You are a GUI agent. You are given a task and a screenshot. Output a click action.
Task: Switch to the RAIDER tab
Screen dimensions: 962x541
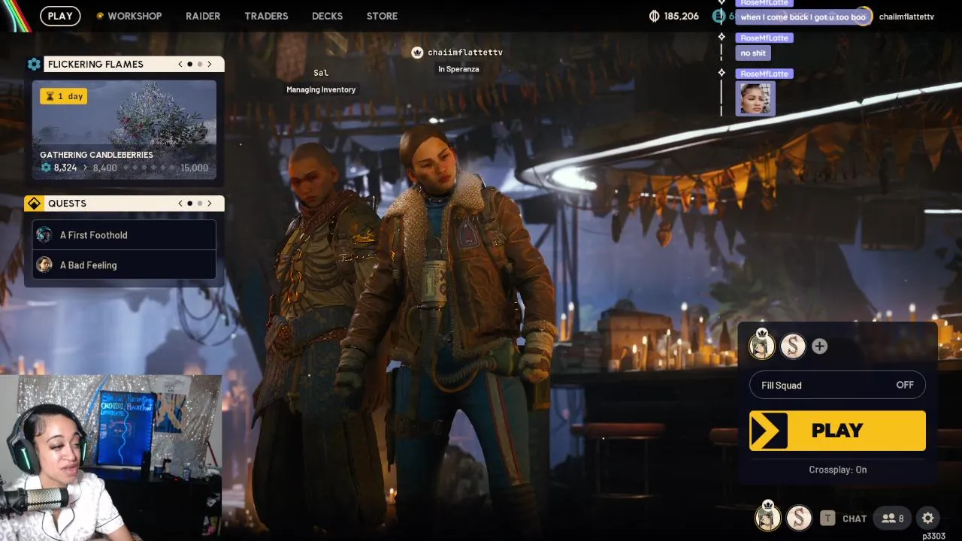point(203,16)
